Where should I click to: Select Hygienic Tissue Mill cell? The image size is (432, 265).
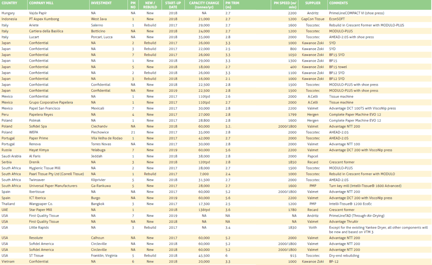point(45,168)
